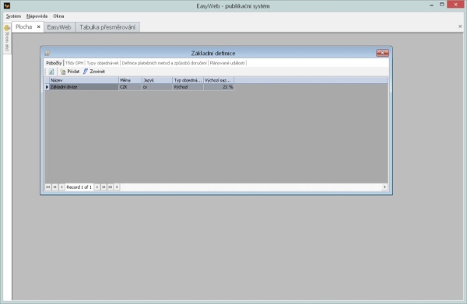Go to the previous record arrow
Screen dimensions: 467x304
pyautogui.click(x=61, y=187)
